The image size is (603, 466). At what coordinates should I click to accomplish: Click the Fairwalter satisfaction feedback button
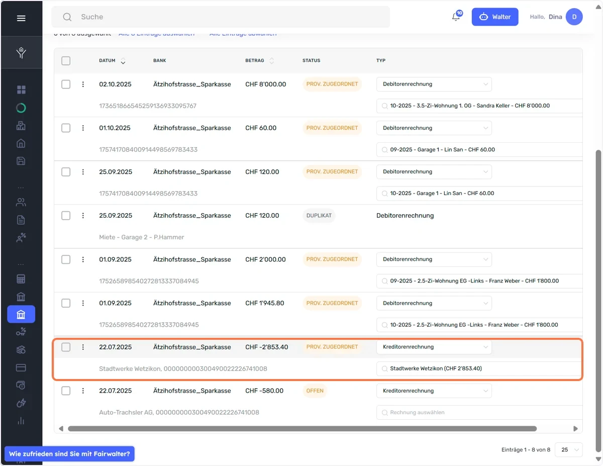69,453
